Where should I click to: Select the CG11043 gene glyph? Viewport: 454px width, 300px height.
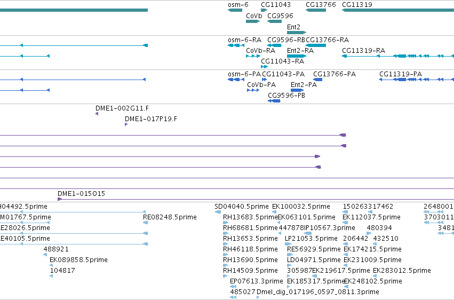click(x=264, y=10)
